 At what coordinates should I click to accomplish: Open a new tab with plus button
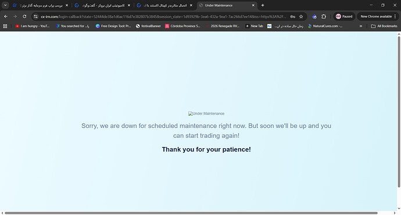263,5
